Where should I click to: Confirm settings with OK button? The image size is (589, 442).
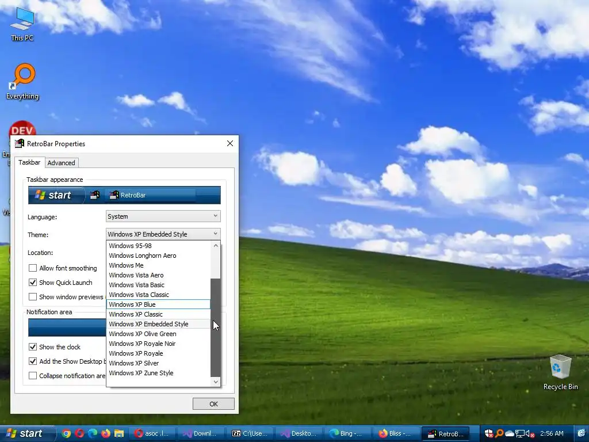(x=213, y=403)
